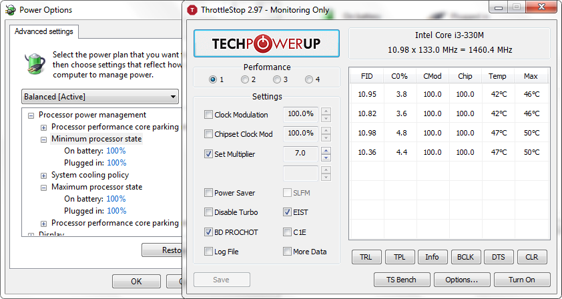Click the Chipset Clock Mod 100.0% field
The height and width of the screenshot is (299, 562).
click(300, 133)
